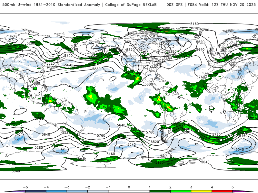Click the '5160' label on the topmost Arctic contour

click(195, 24)
